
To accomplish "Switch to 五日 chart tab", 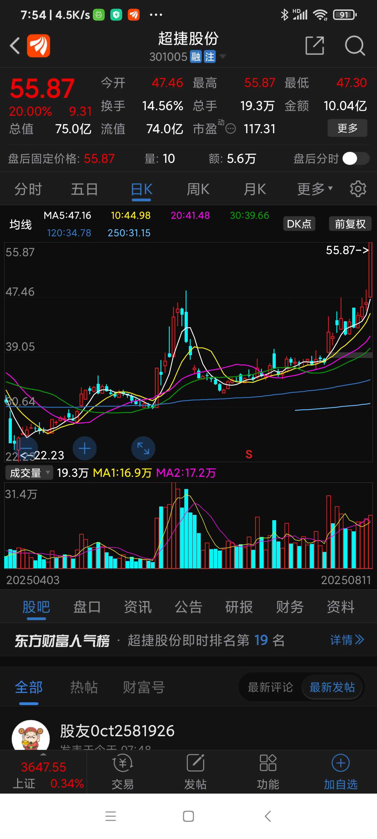I will click(84, 189).
